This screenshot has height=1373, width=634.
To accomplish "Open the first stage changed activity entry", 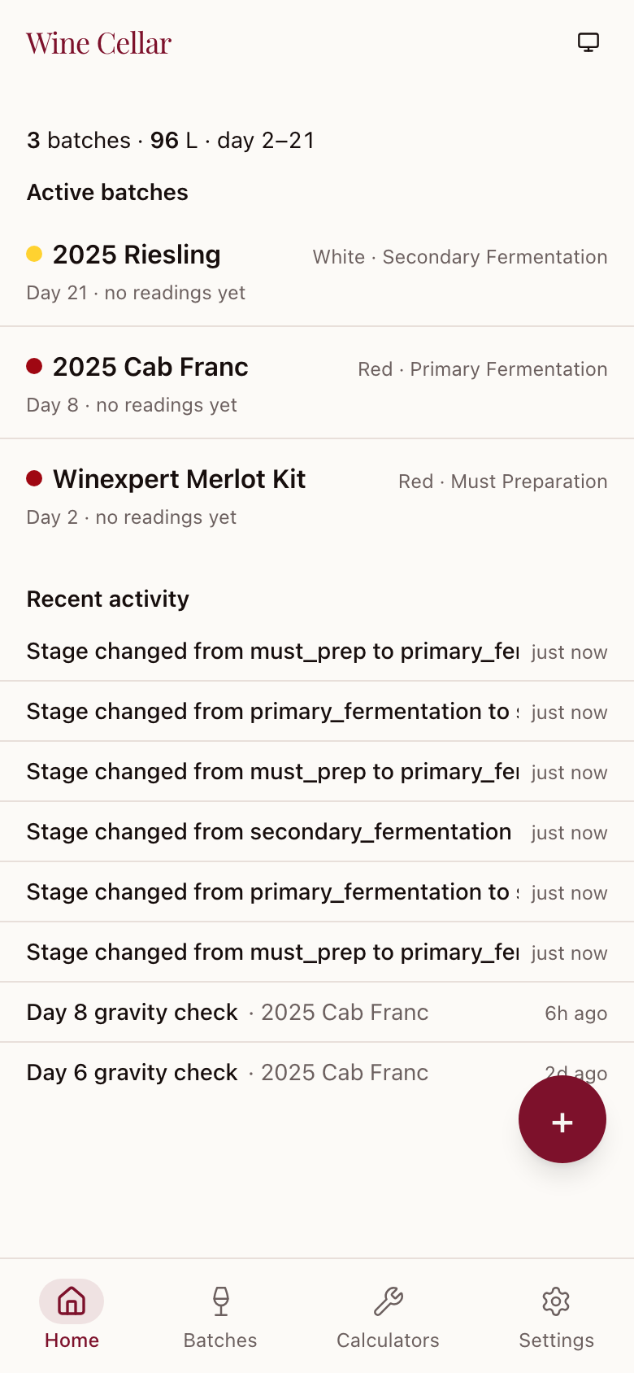I will point(272,651).
